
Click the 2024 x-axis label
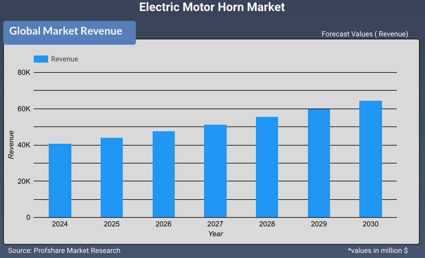coord(60,224)
